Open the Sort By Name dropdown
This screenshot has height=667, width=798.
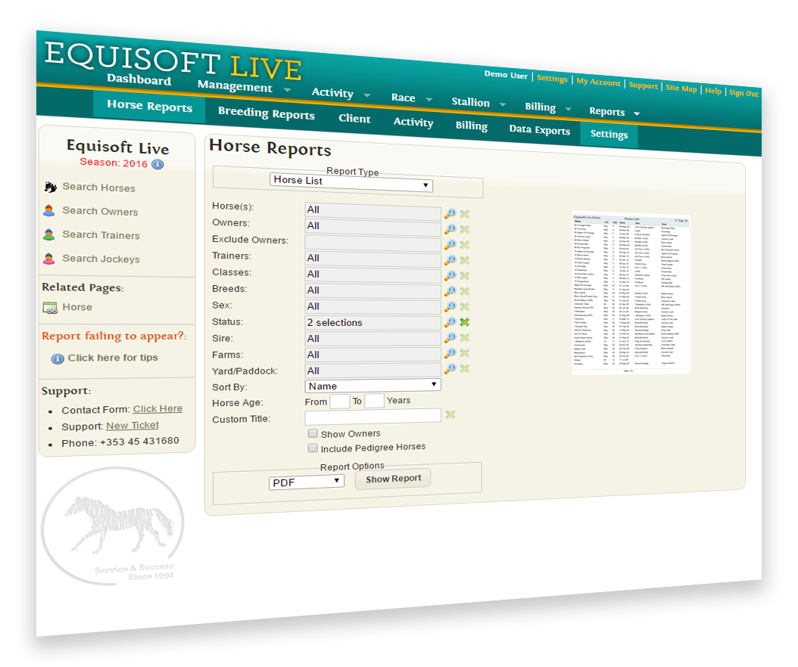tap(373, 386)
